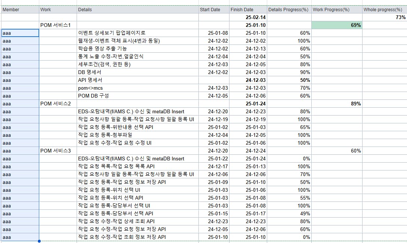
Task: Click the 통계 노출 수정-차번,얼굴인식 cell
Action: pos(138,56)
